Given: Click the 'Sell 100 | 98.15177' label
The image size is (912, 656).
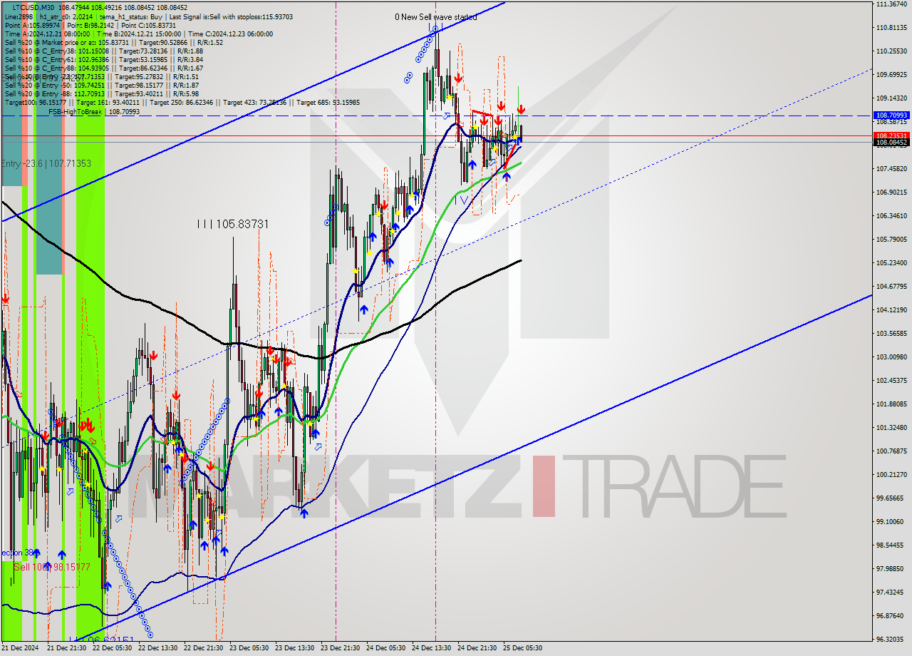Looking at the screenshot, I should tap(52, 566).
